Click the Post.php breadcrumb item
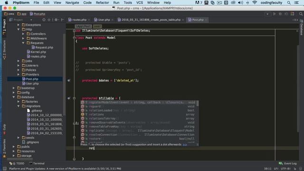This screenshot has height=171, width=304. click(38, 14)
